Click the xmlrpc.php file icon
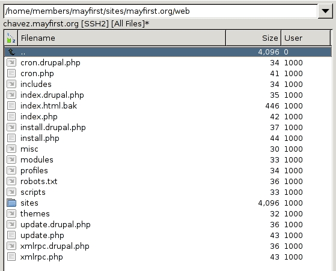 pos(11,257)
